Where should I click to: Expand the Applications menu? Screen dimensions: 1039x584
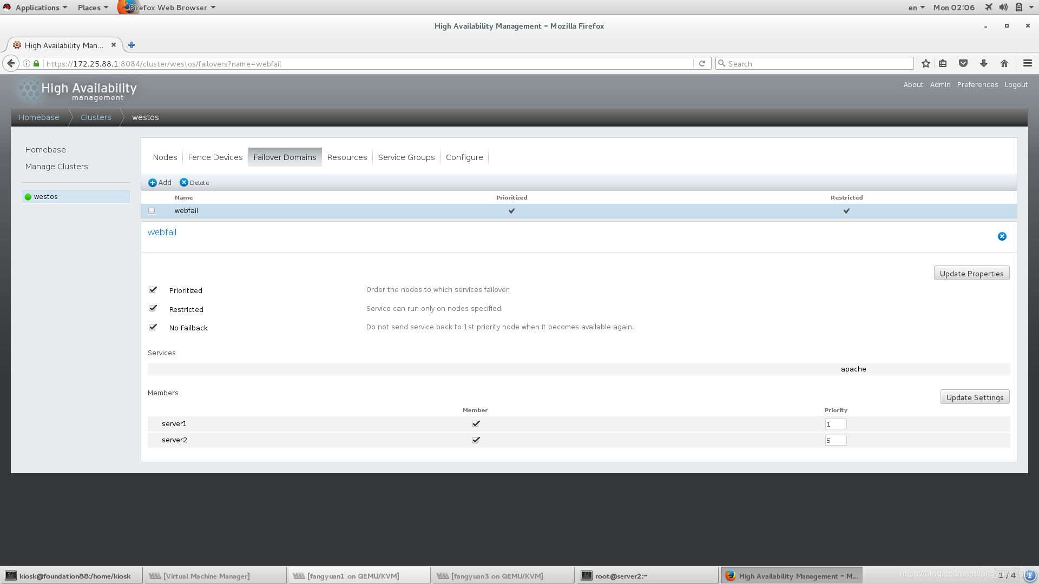pyautogui.click(x=37, y=8)
